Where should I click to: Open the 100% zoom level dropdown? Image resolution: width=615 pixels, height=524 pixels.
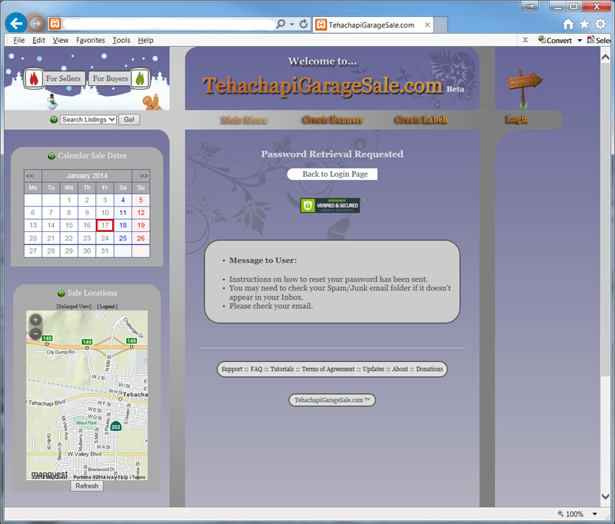click(594, 514)
